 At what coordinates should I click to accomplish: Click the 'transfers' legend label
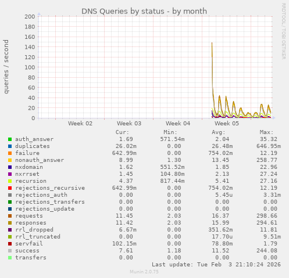[31, 258]
